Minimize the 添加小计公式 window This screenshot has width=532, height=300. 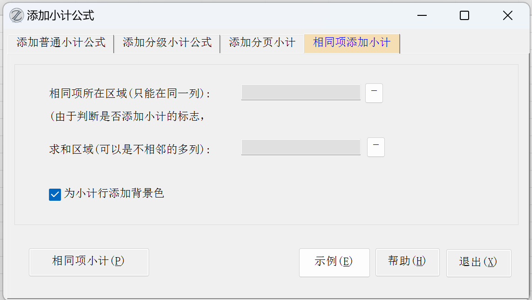click(422, 16)
